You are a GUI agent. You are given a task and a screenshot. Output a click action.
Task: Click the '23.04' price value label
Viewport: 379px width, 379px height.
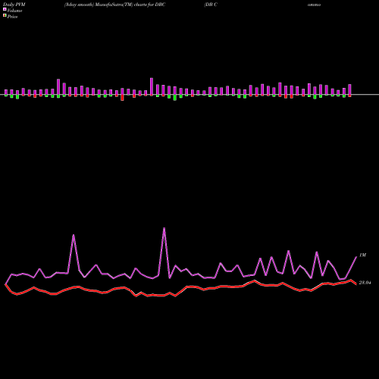pyautogui.click(x=365, y=283)
